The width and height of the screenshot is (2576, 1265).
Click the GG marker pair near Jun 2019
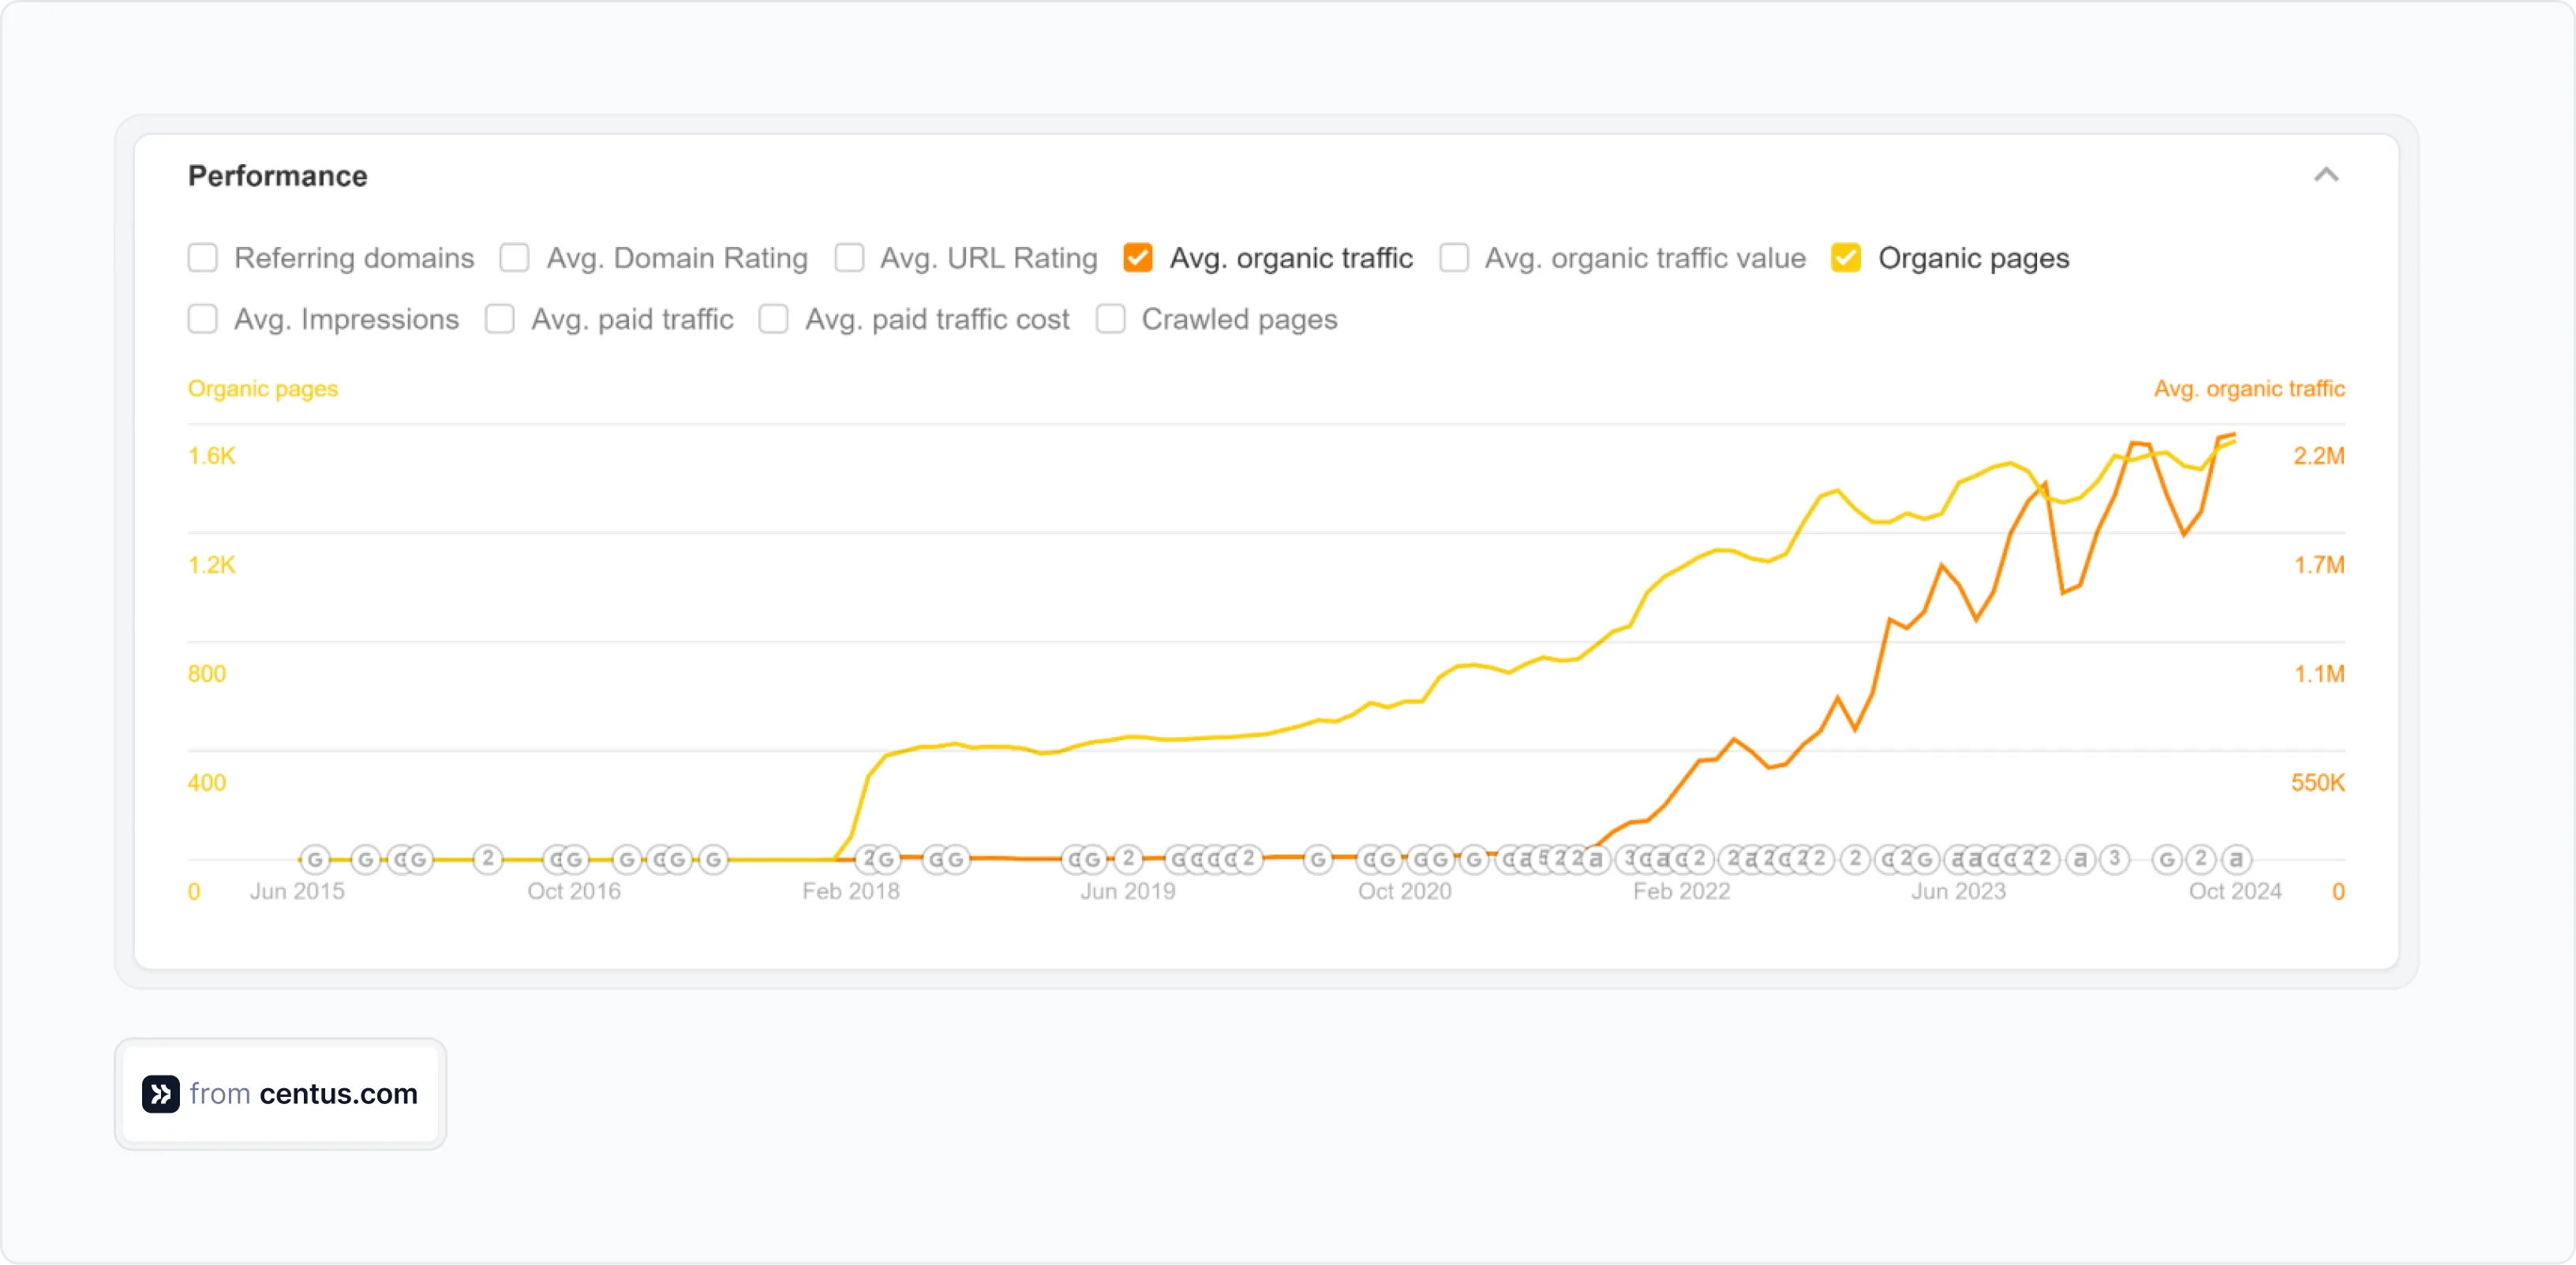[x=1086, y=859]
